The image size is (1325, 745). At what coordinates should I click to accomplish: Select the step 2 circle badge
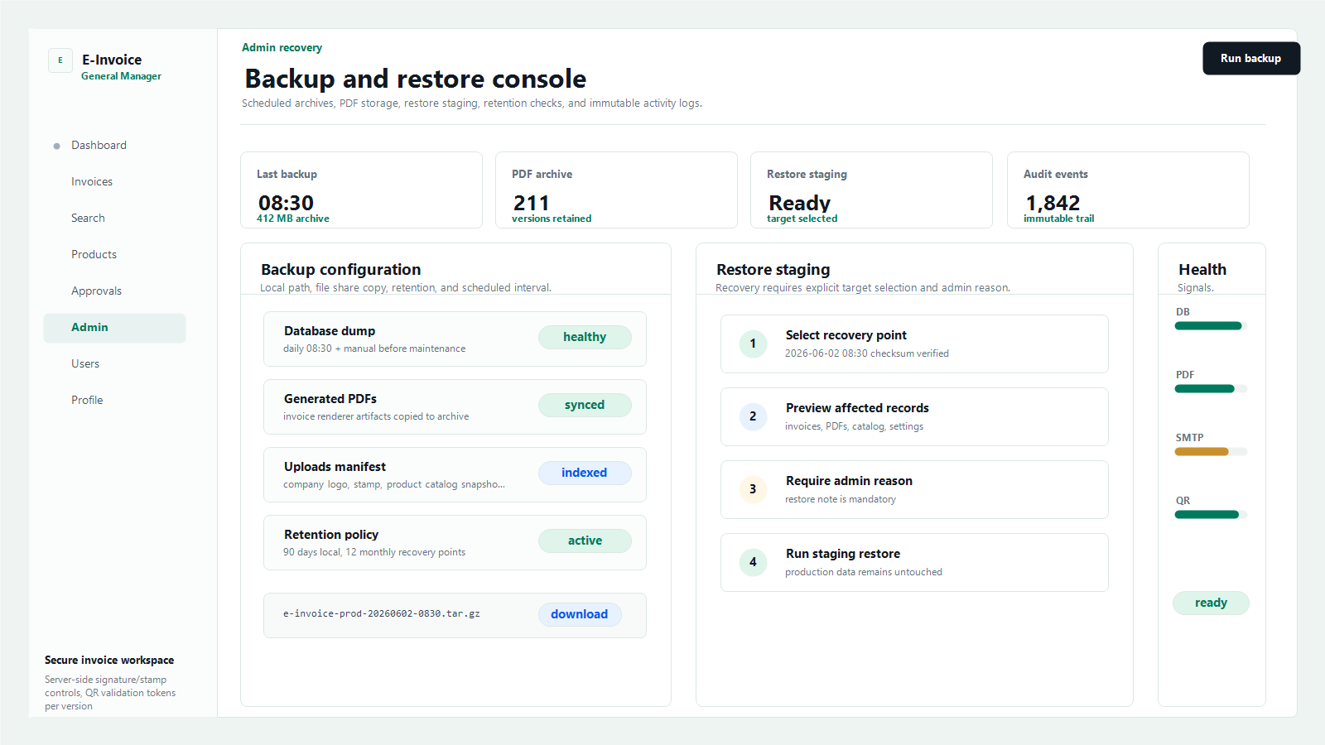point(753,416)
